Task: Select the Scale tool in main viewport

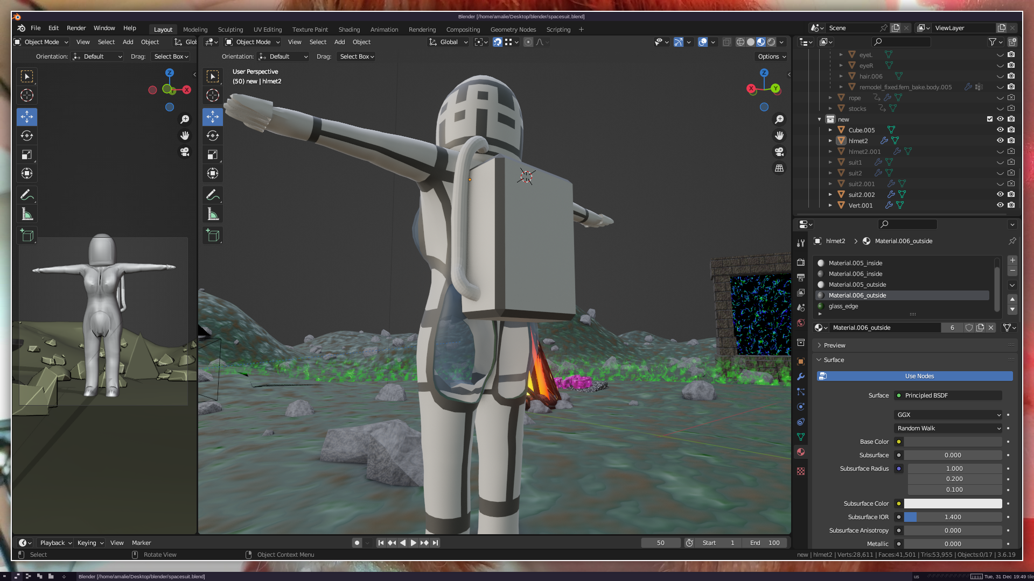Action: (213, 155)
